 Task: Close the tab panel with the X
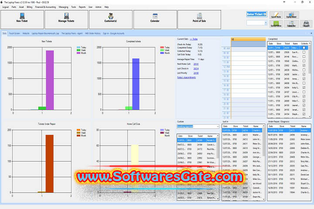point(311,33)
